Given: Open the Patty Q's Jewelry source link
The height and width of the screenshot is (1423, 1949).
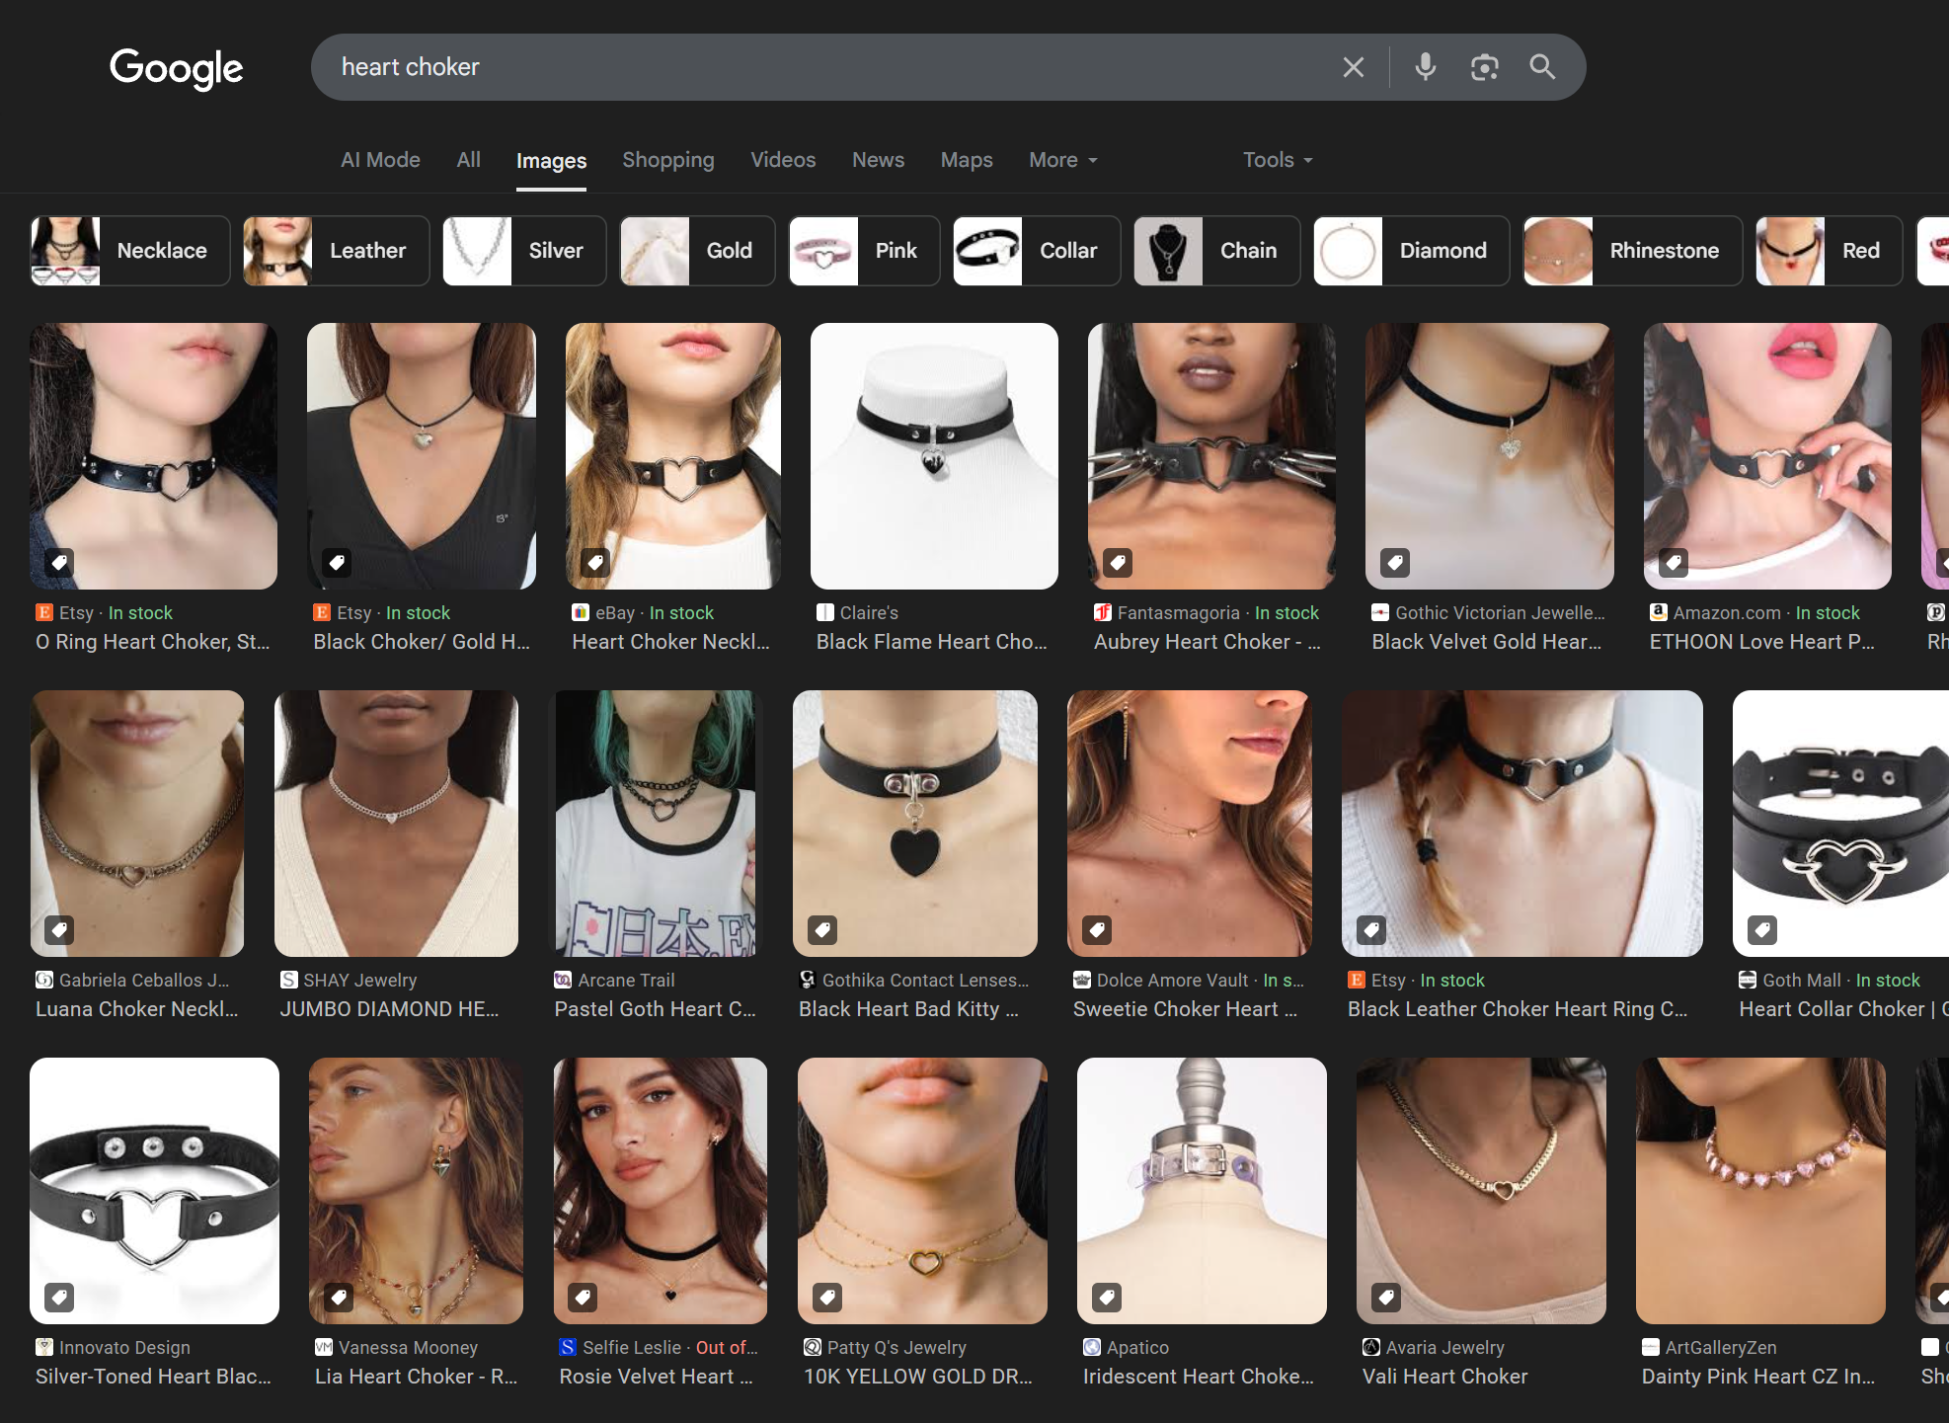Looking at the screenshot, I should coord(897,1347).
